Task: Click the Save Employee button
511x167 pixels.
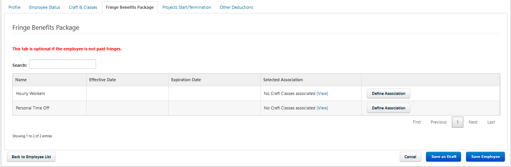Action: [x=485, y=157]
